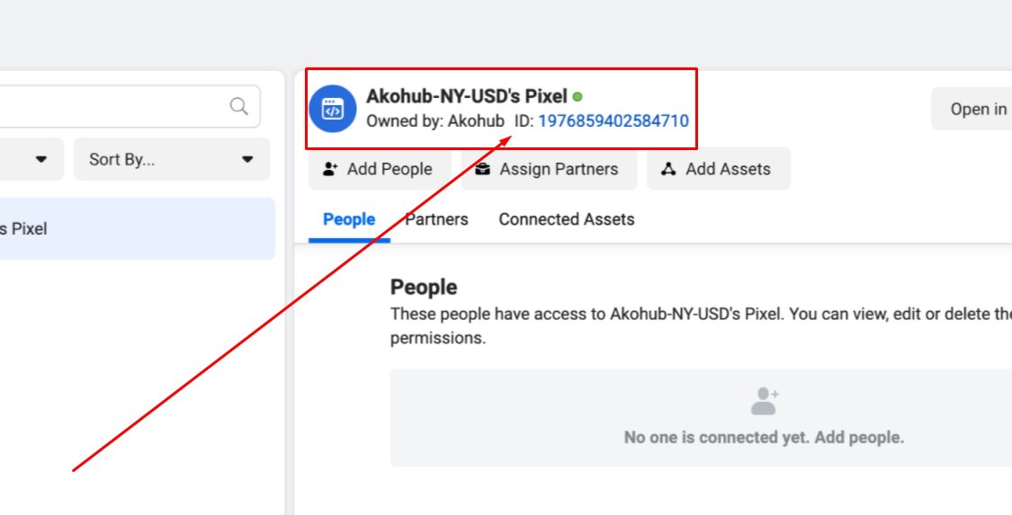Select the highlighted Pixel list item
Image resolution: width=1012 pixels, height=515 pixels.
pyautogui.click(x=138, y=229)
